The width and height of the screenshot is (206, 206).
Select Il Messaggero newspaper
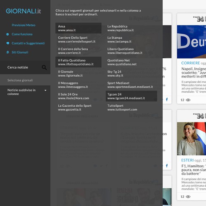click(x=78, y=85)
